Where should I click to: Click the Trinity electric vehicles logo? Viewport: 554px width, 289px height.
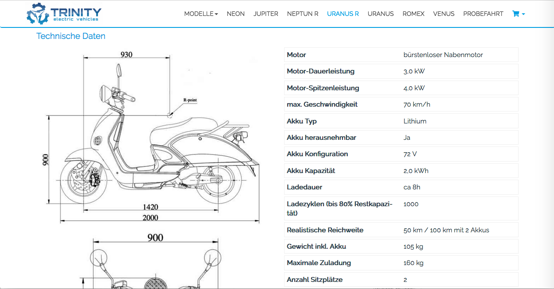click(x=64, y=14)
